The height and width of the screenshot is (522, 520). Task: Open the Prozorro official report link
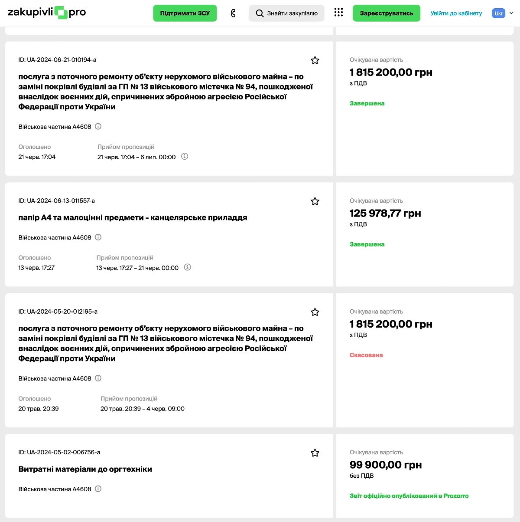click(x=409, y=496)
